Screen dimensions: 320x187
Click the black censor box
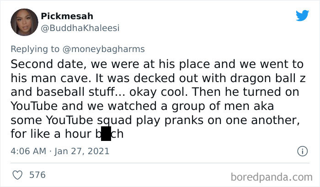pos(106,134)
